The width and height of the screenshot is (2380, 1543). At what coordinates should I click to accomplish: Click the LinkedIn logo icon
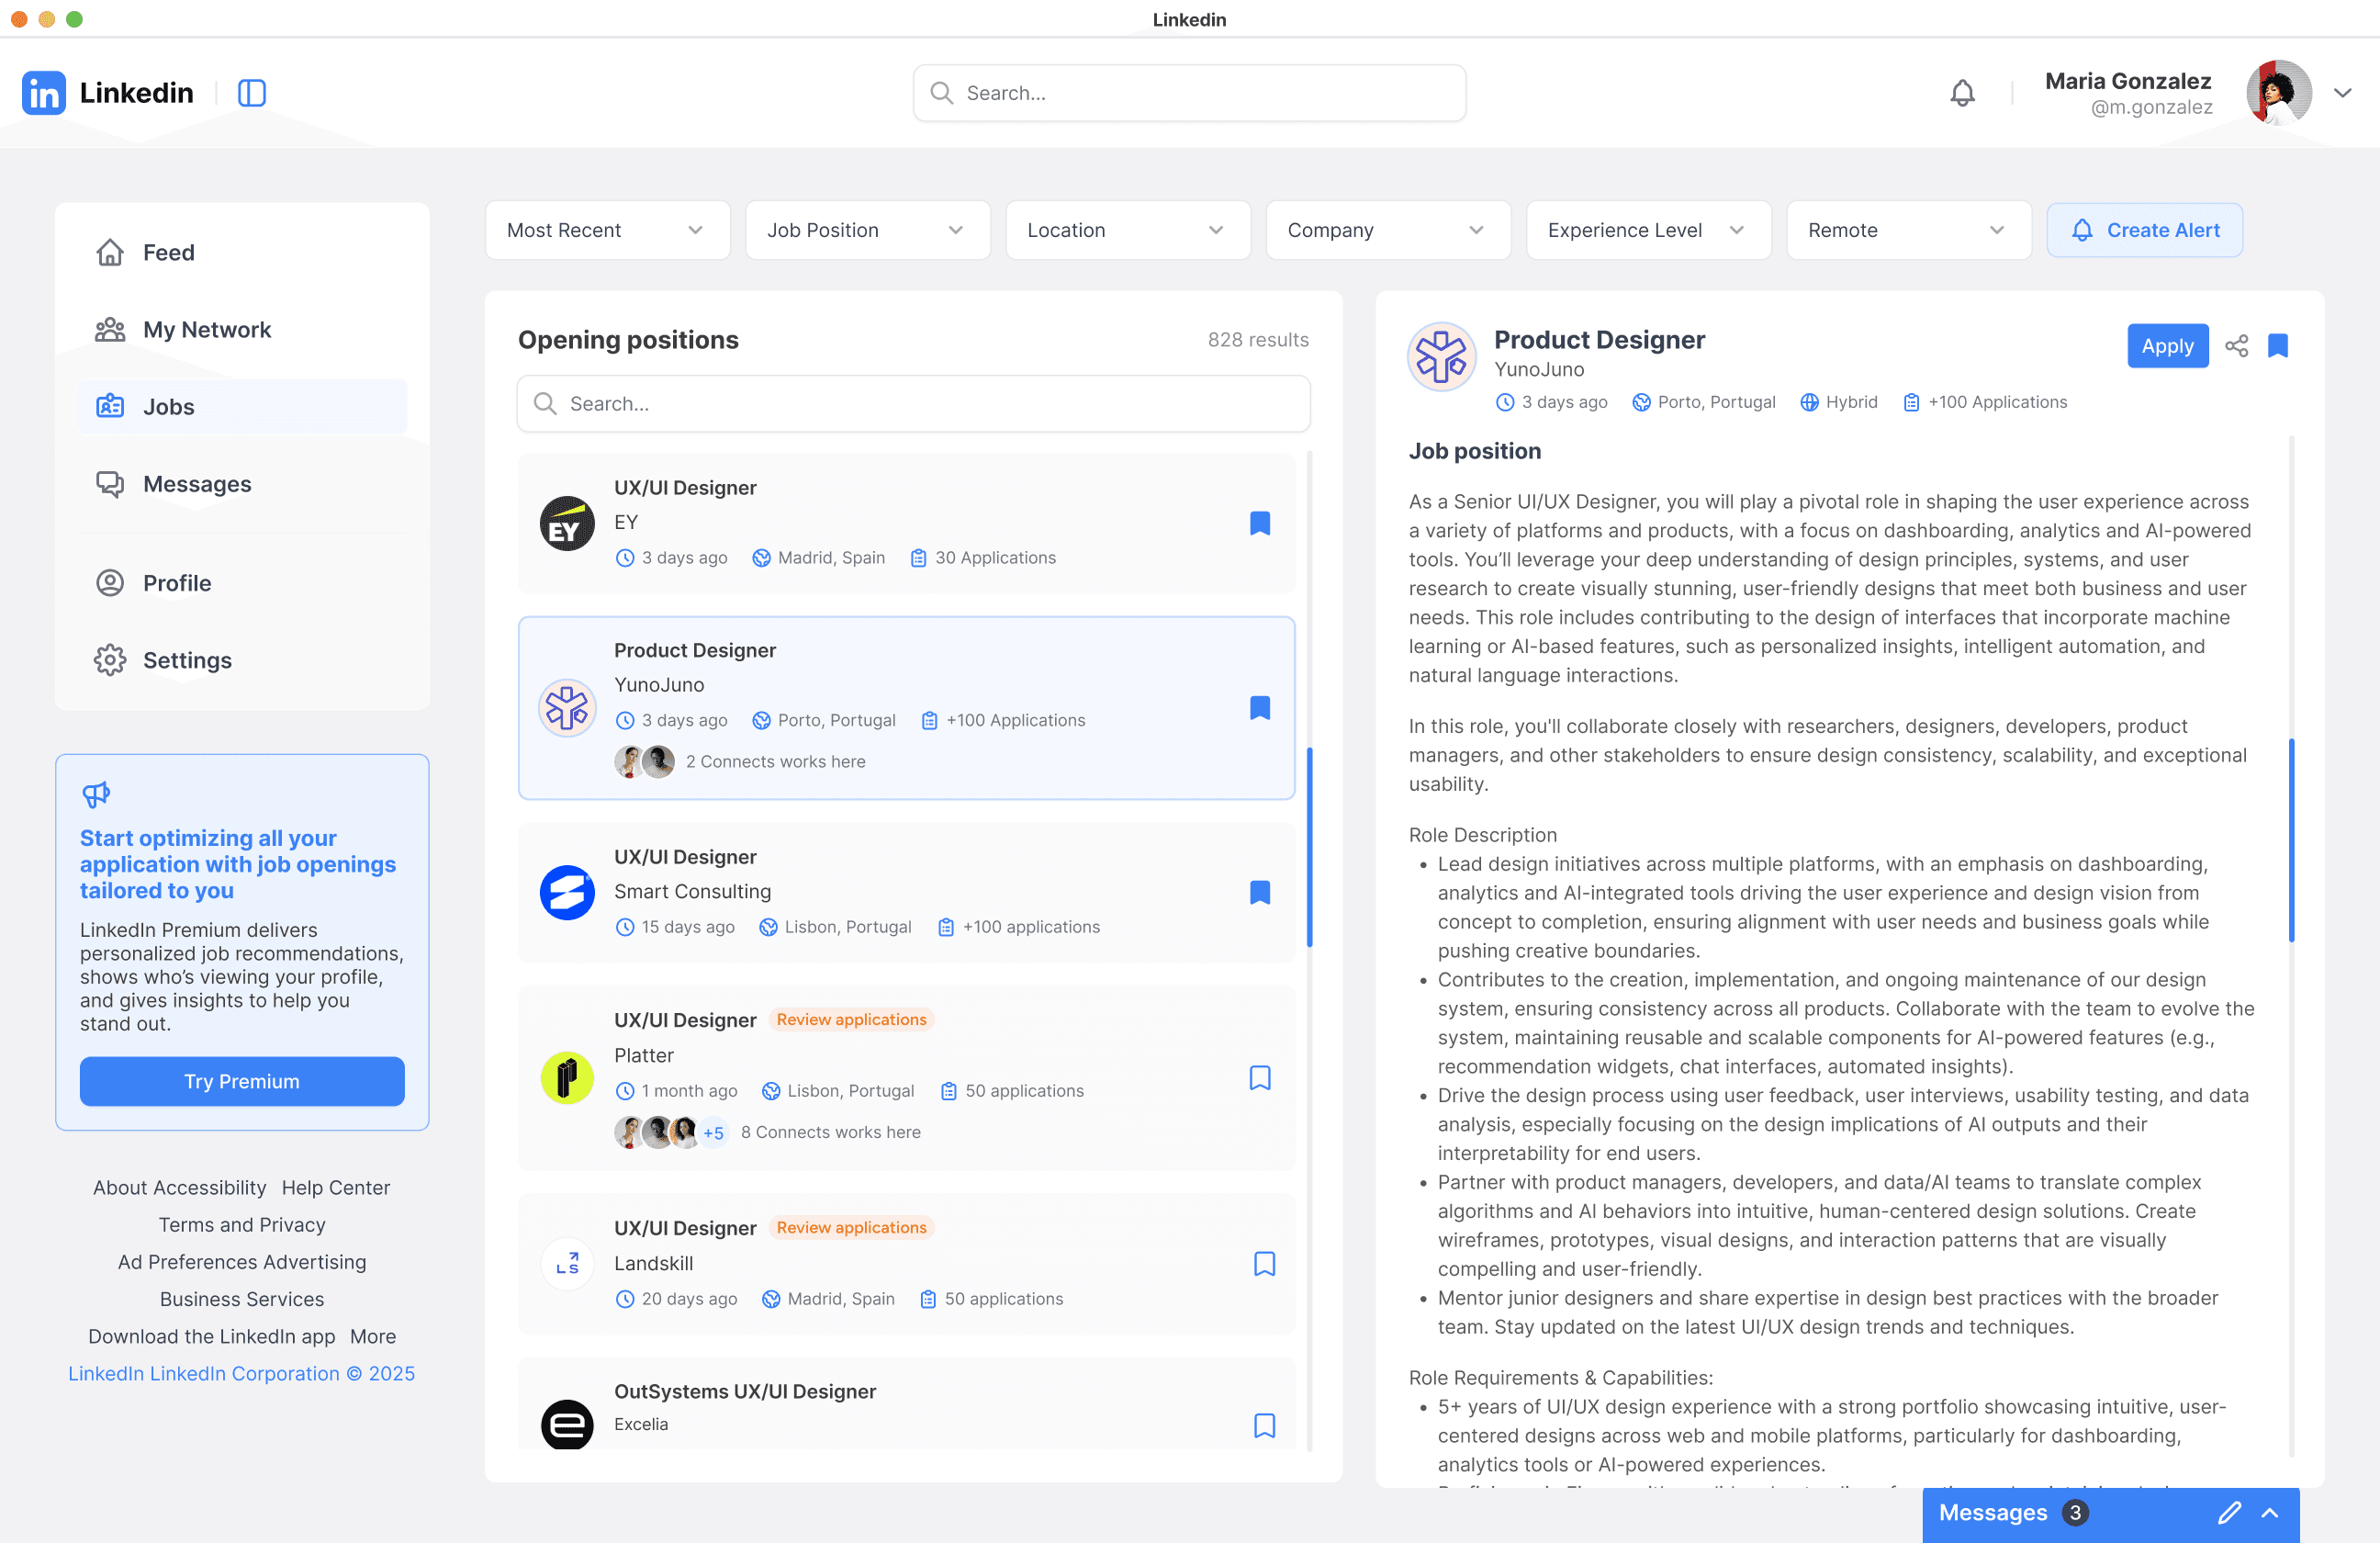click(x=43, y=93)
